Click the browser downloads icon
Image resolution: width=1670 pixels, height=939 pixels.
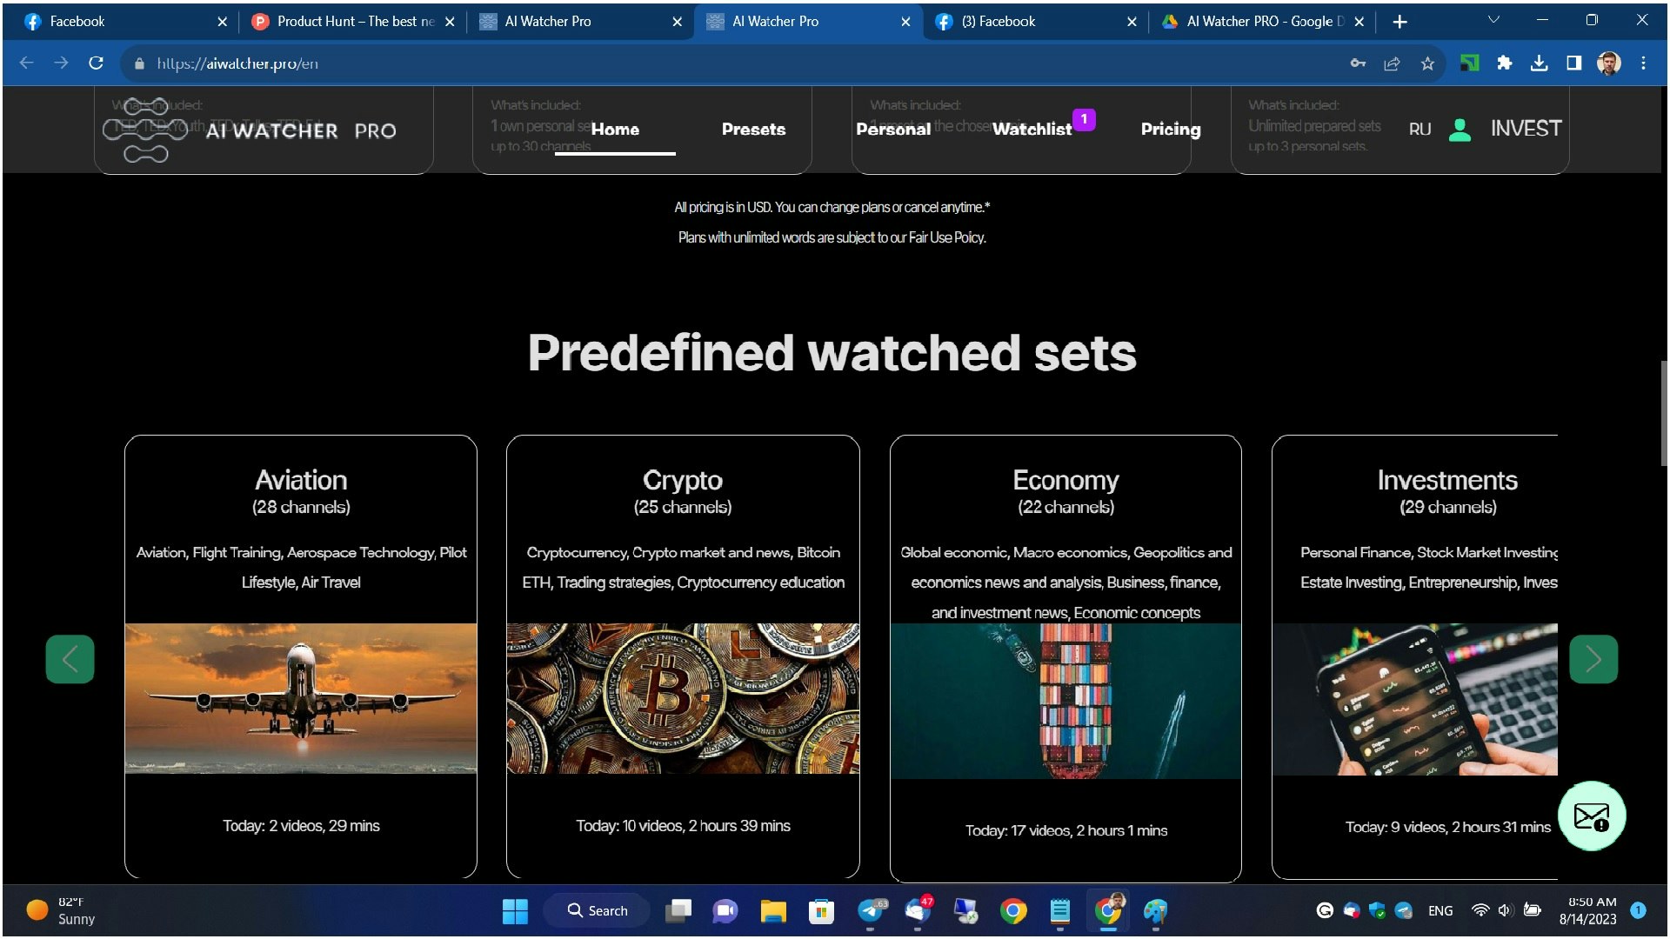click(x=1539, y=63)
